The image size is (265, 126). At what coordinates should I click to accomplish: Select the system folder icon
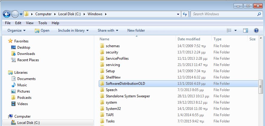[102, 102]
